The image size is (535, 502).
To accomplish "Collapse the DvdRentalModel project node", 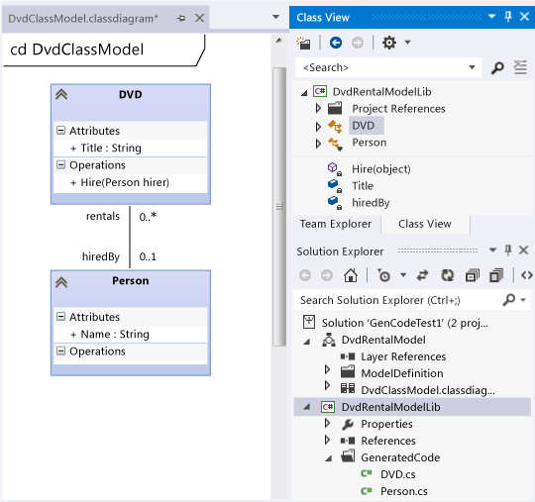I will tap(307, 342).
